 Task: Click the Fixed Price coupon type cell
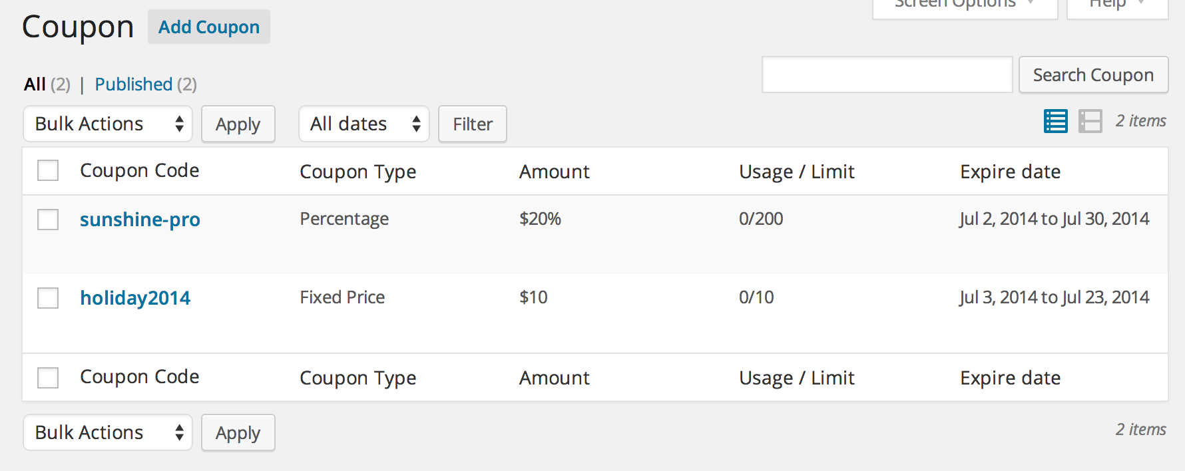point(342,297)
